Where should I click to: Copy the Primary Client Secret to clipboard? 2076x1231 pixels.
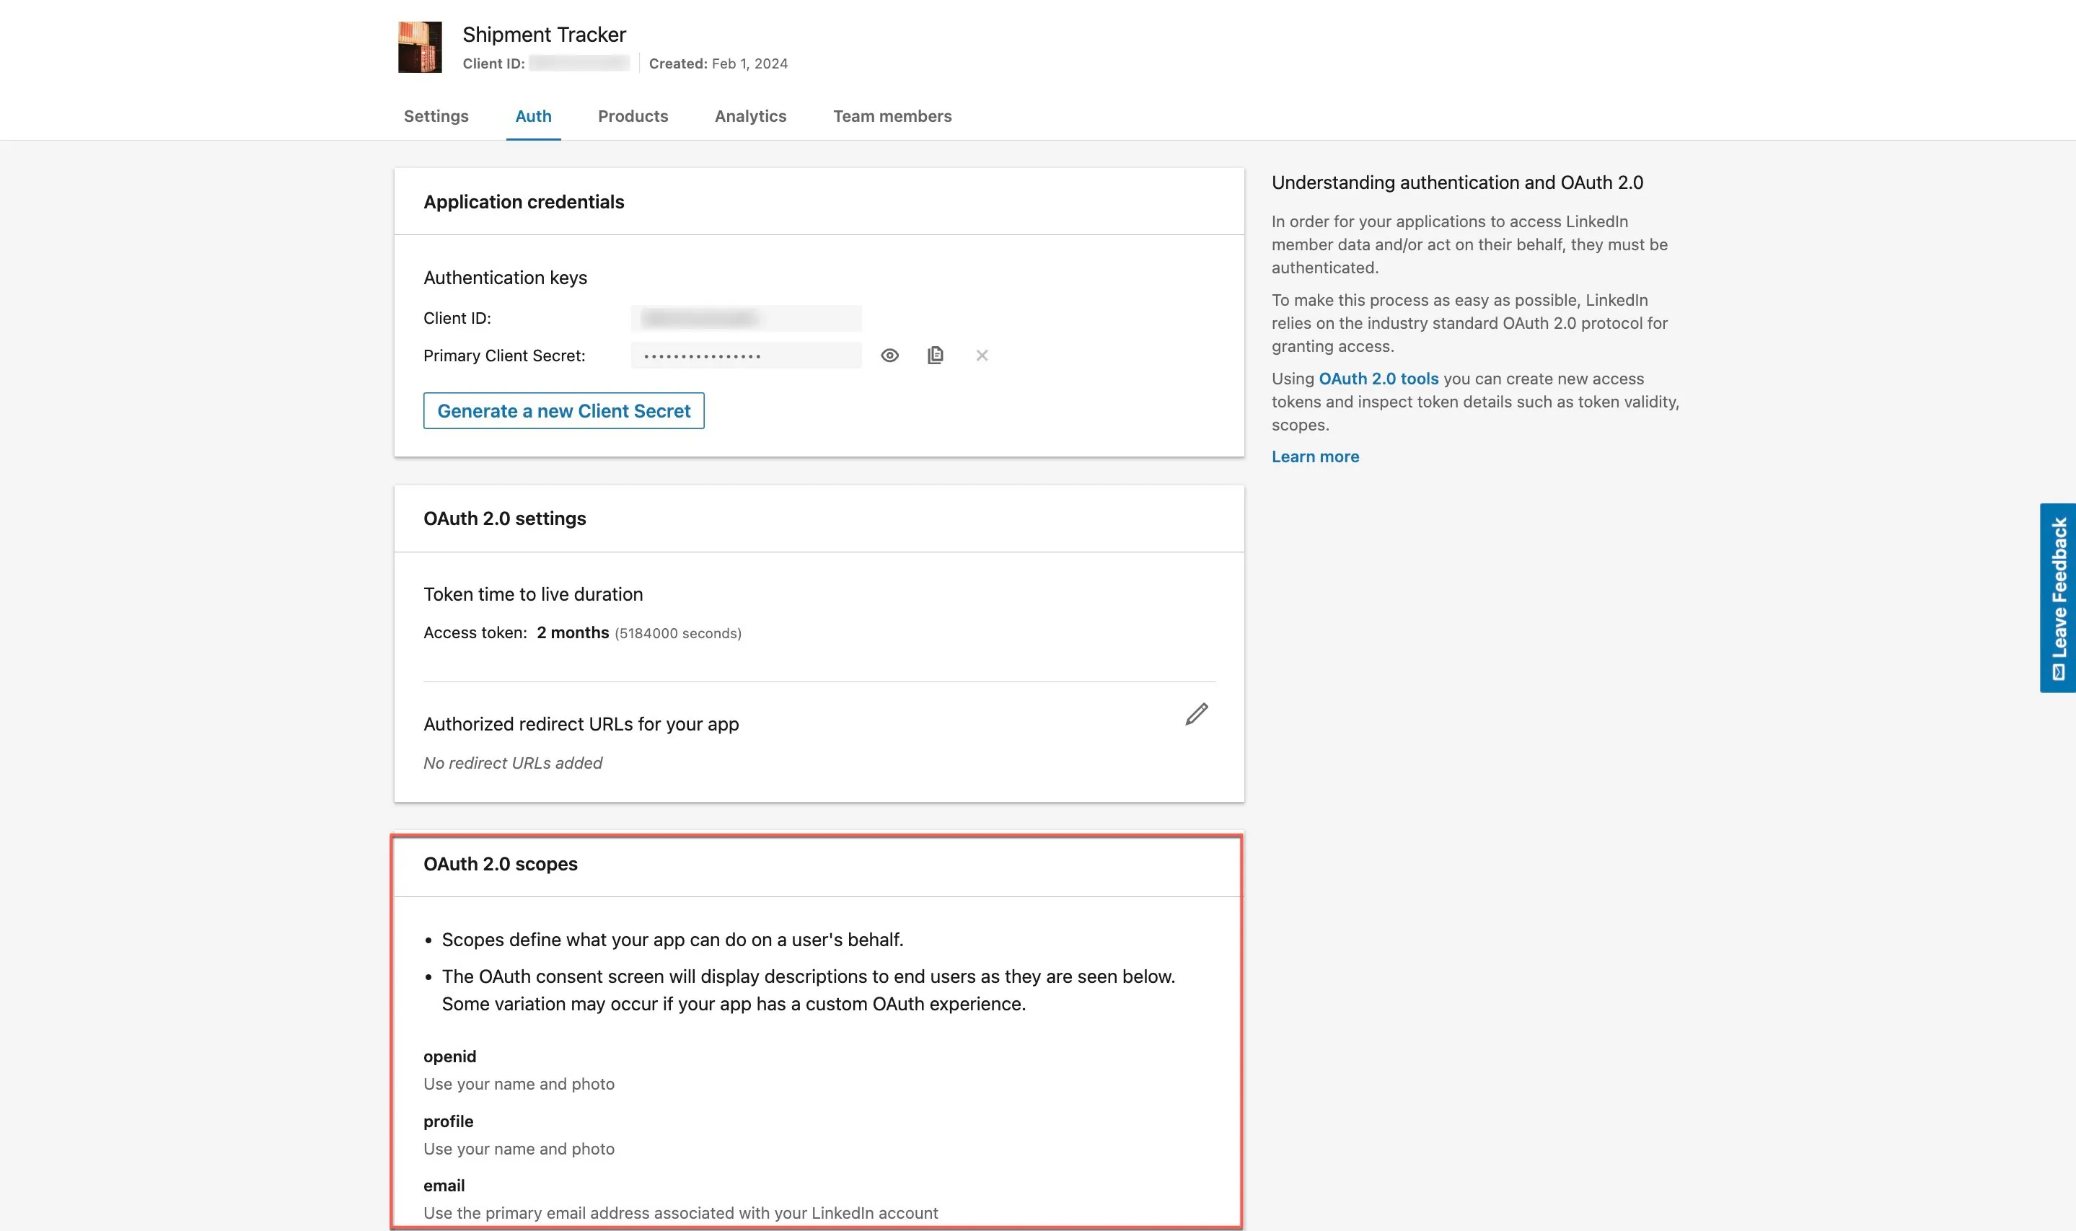pyautogui.click(x=935, y=356)
